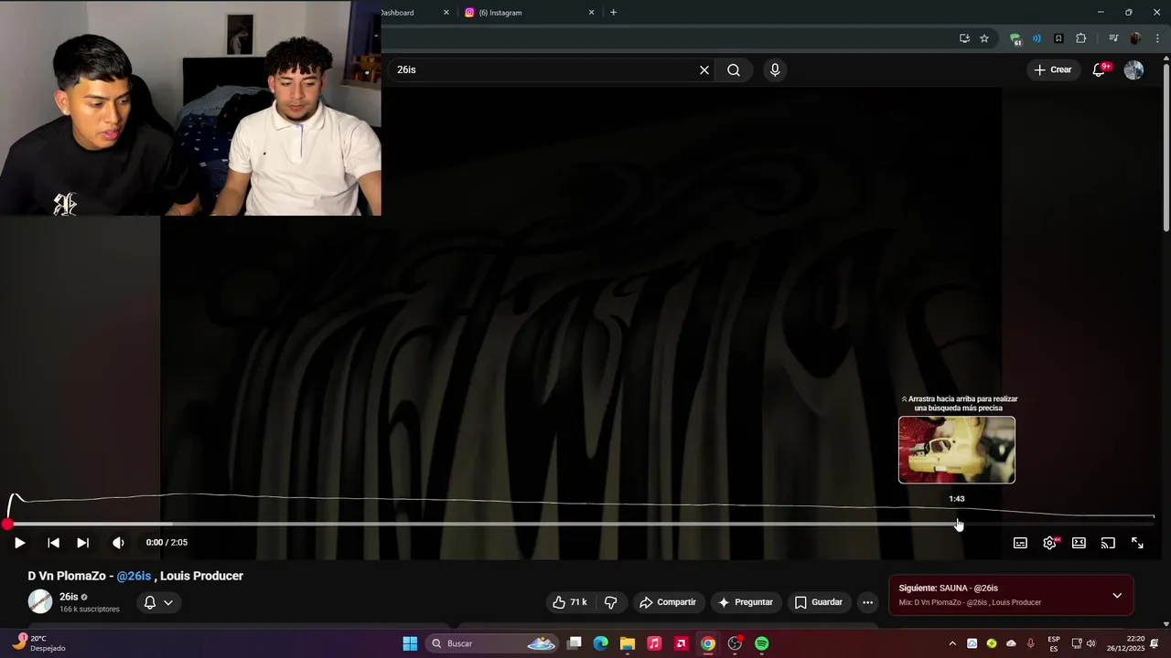Open File Explorer from taskbar
Screen dimensions: 1171x658
628,643
